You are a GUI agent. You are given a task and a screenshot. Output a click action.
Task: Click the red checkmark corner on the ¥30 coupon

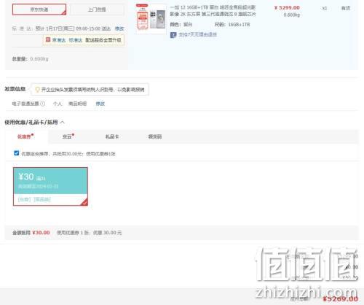84,202
